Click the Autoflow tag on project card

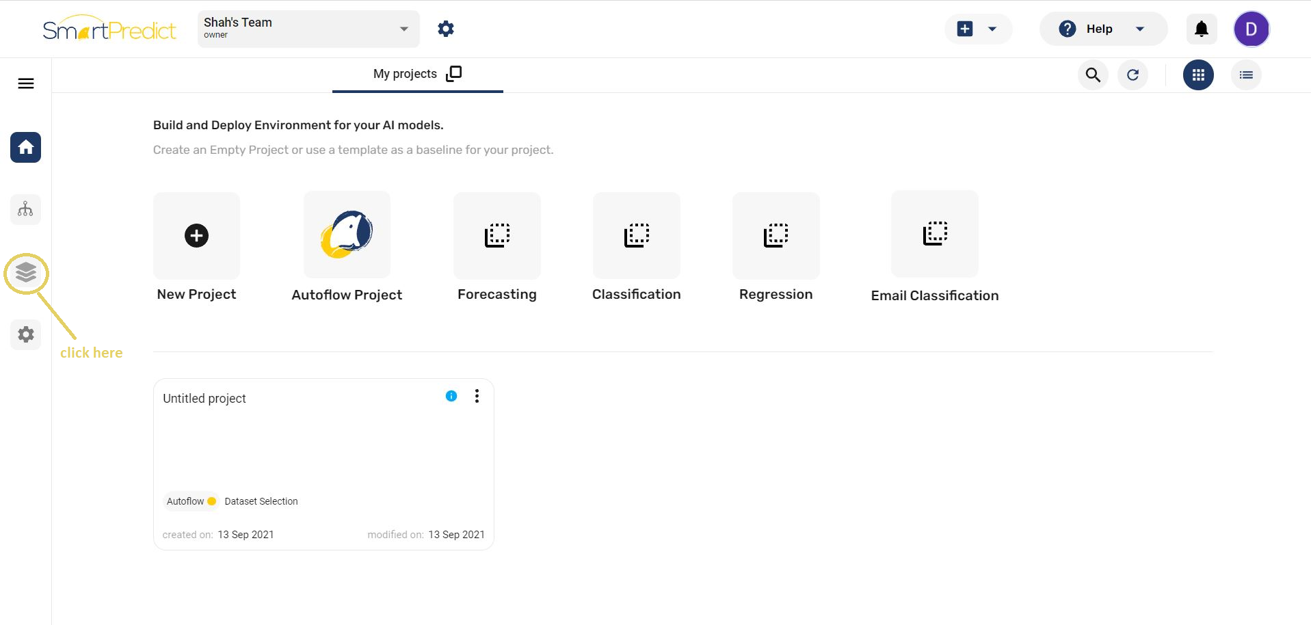click(x=191, y=501)
